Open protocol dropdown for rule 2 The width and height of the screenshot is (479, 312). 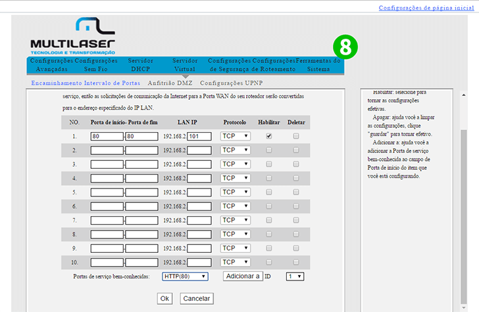click(x=236, y=150)
